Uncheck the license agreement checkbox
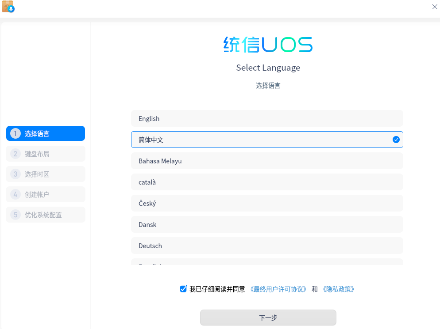This screenshot has width=440, height=329. point(183,289)
